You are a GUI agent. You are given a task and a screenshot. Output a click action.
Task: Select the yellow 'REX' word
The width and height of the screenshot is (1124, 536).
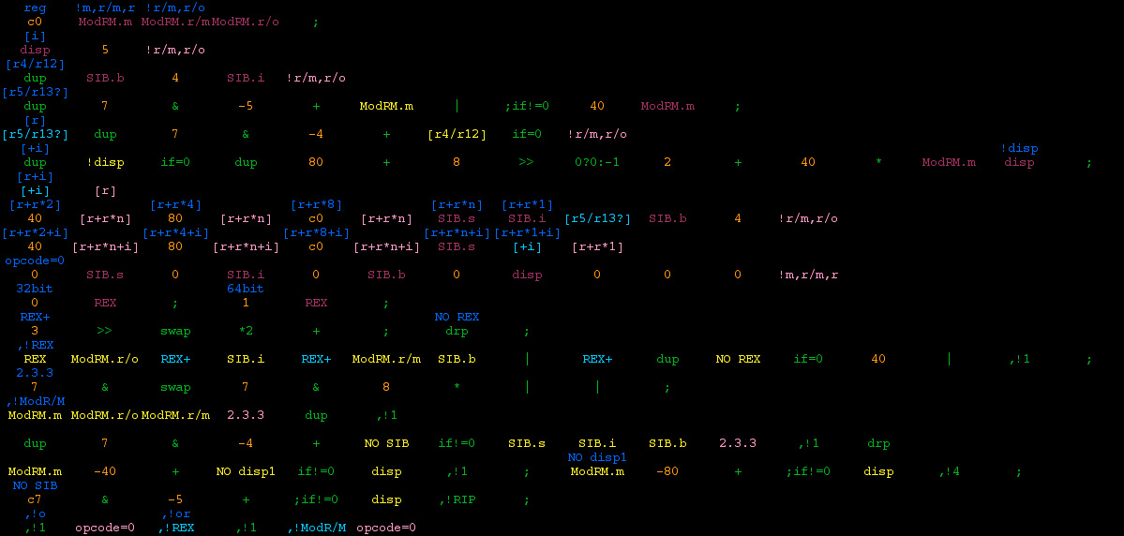(35, 360)
